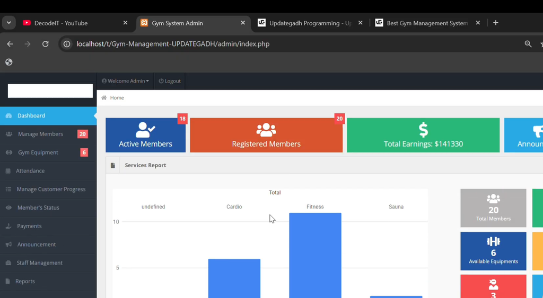Viewport: 543px width, 298px height.
Task: Open Staff Management page
Action: (48, 263)
